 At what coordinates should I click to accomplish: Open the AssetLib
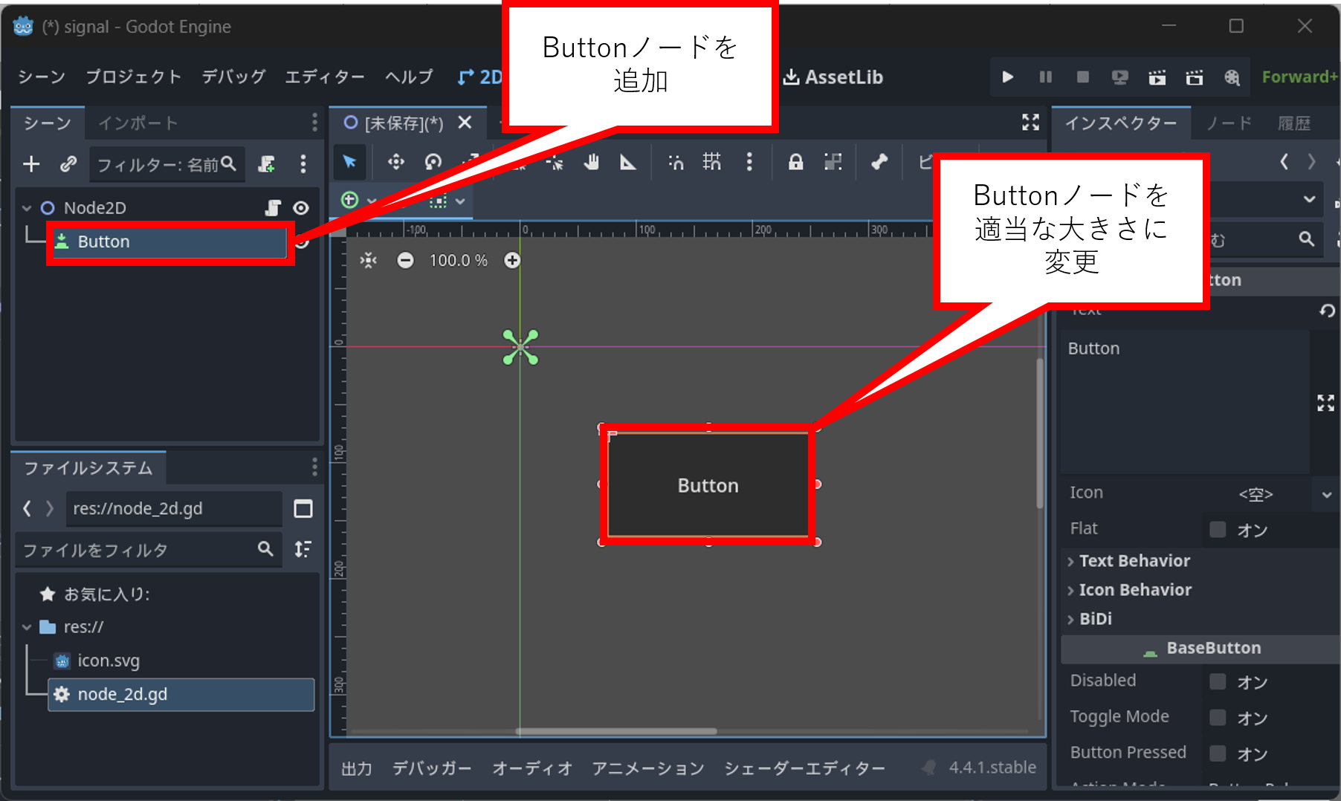(x=833, y=77)
